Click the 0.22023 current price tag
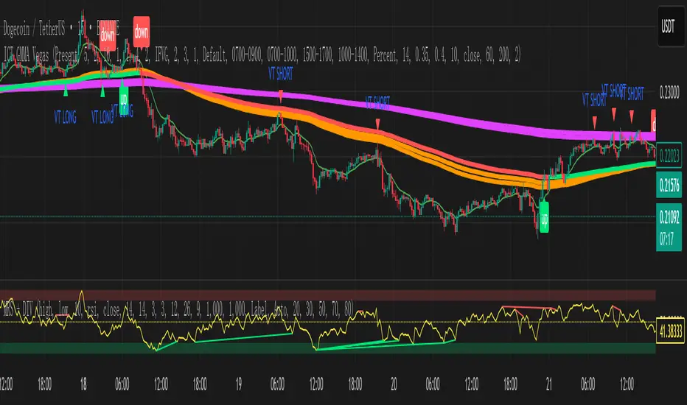The height and width of the screenshot is (405, 687). pyautogui.click(x=669, y=155)
